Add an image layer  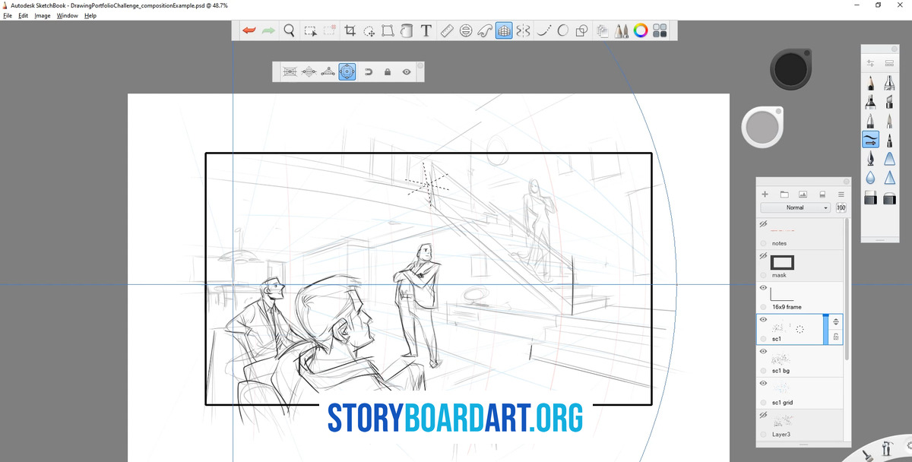pyautogui.click(x=803, y=195)
